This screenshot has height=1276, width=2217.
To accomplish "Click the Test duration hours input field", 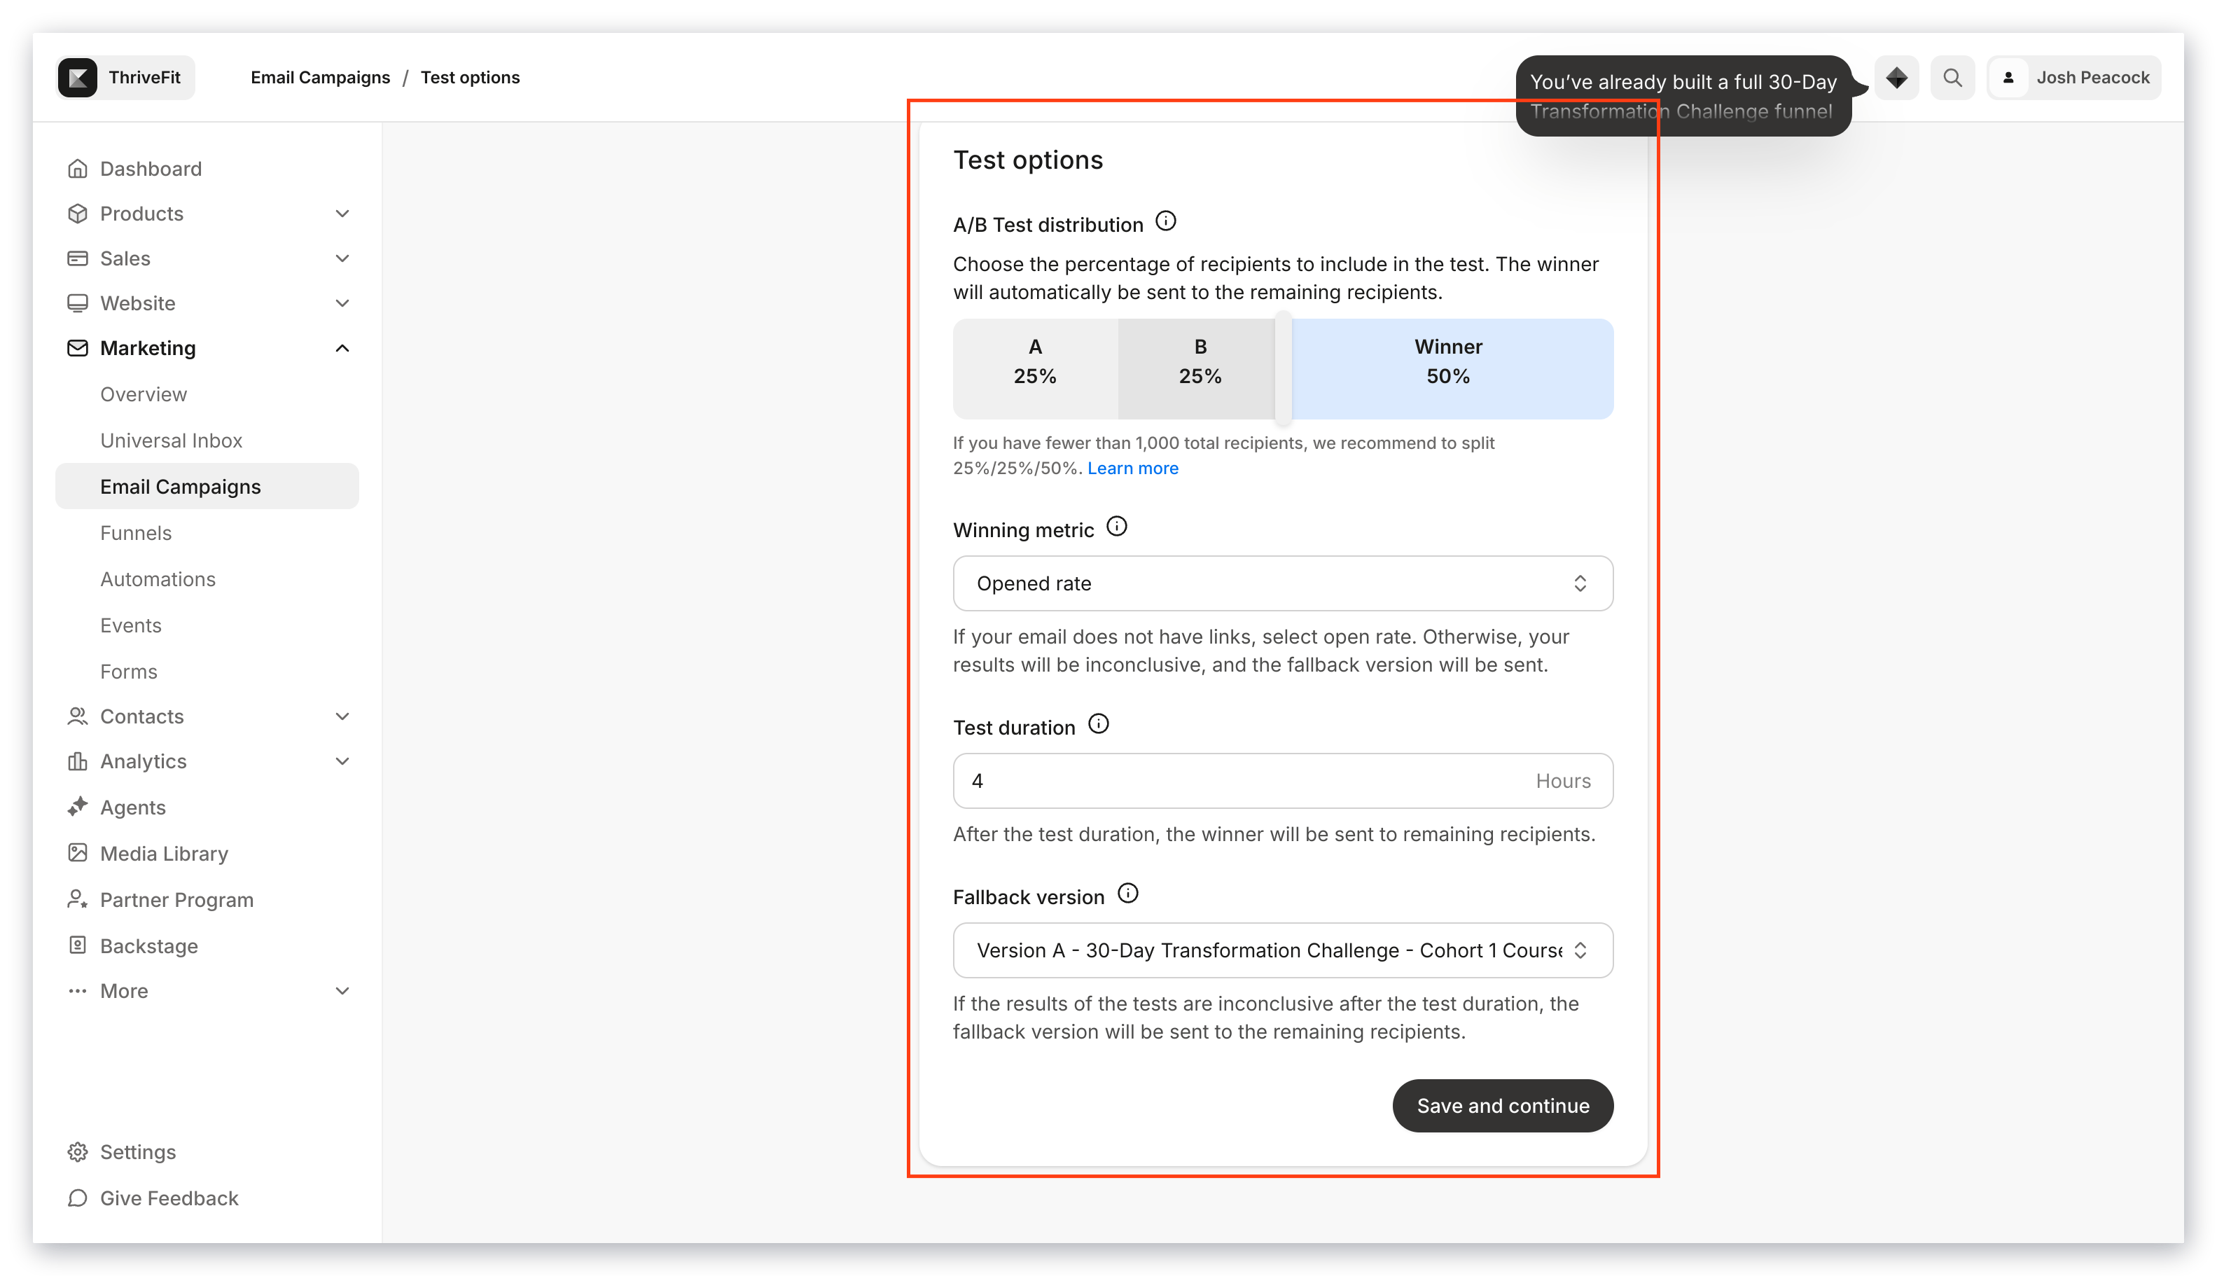I will point(1283,781).
